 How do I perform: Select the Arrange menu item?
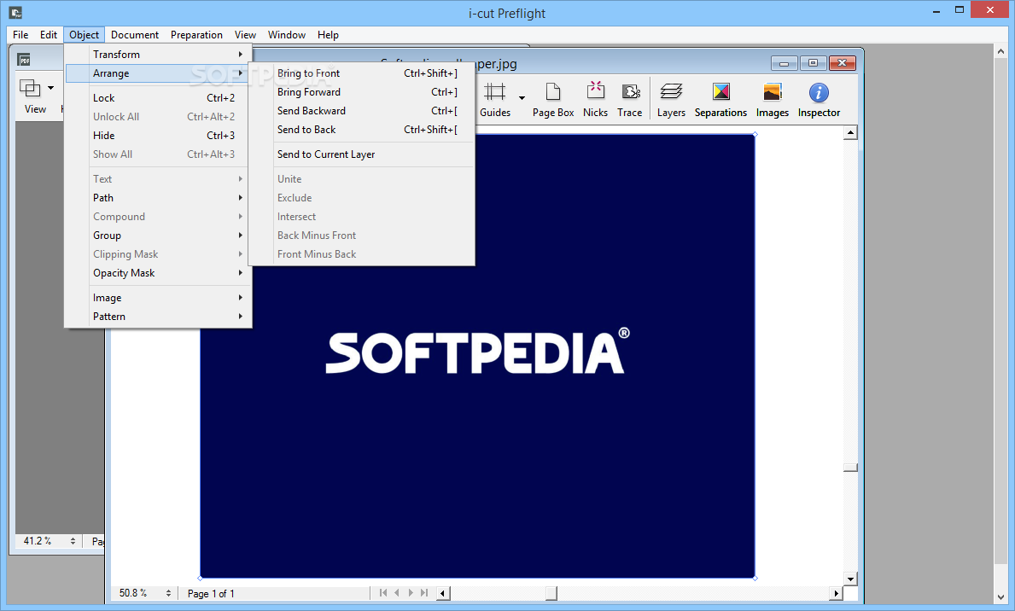pyautogui.click(x=159, y=73)
